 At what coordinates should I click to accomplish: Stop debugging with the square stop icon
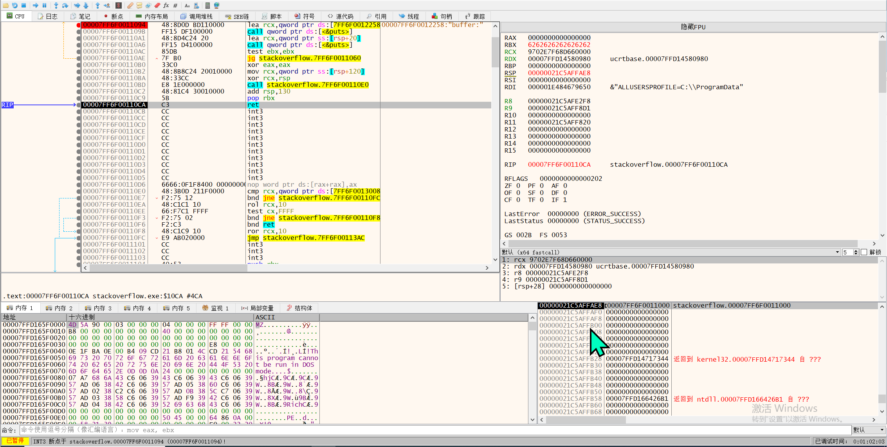pyautogui.click(x=23, y=5)
